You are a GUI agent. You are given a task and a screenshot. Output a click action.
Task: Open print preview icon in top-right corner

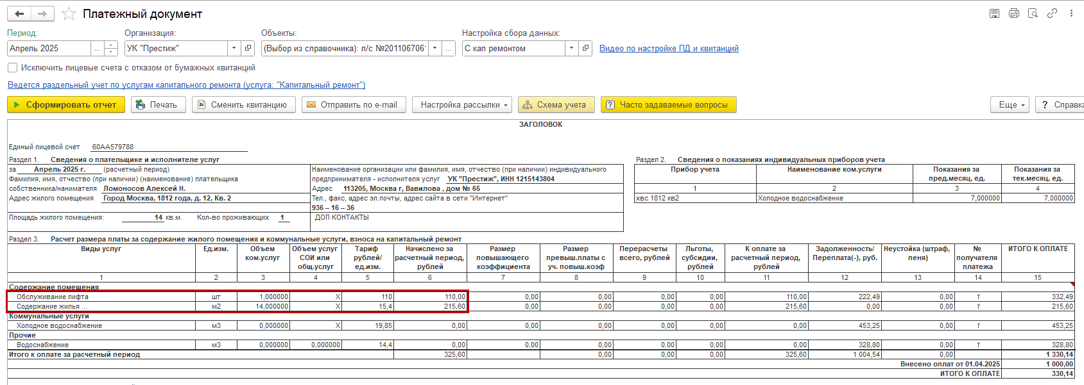[x=1033, y=13]
